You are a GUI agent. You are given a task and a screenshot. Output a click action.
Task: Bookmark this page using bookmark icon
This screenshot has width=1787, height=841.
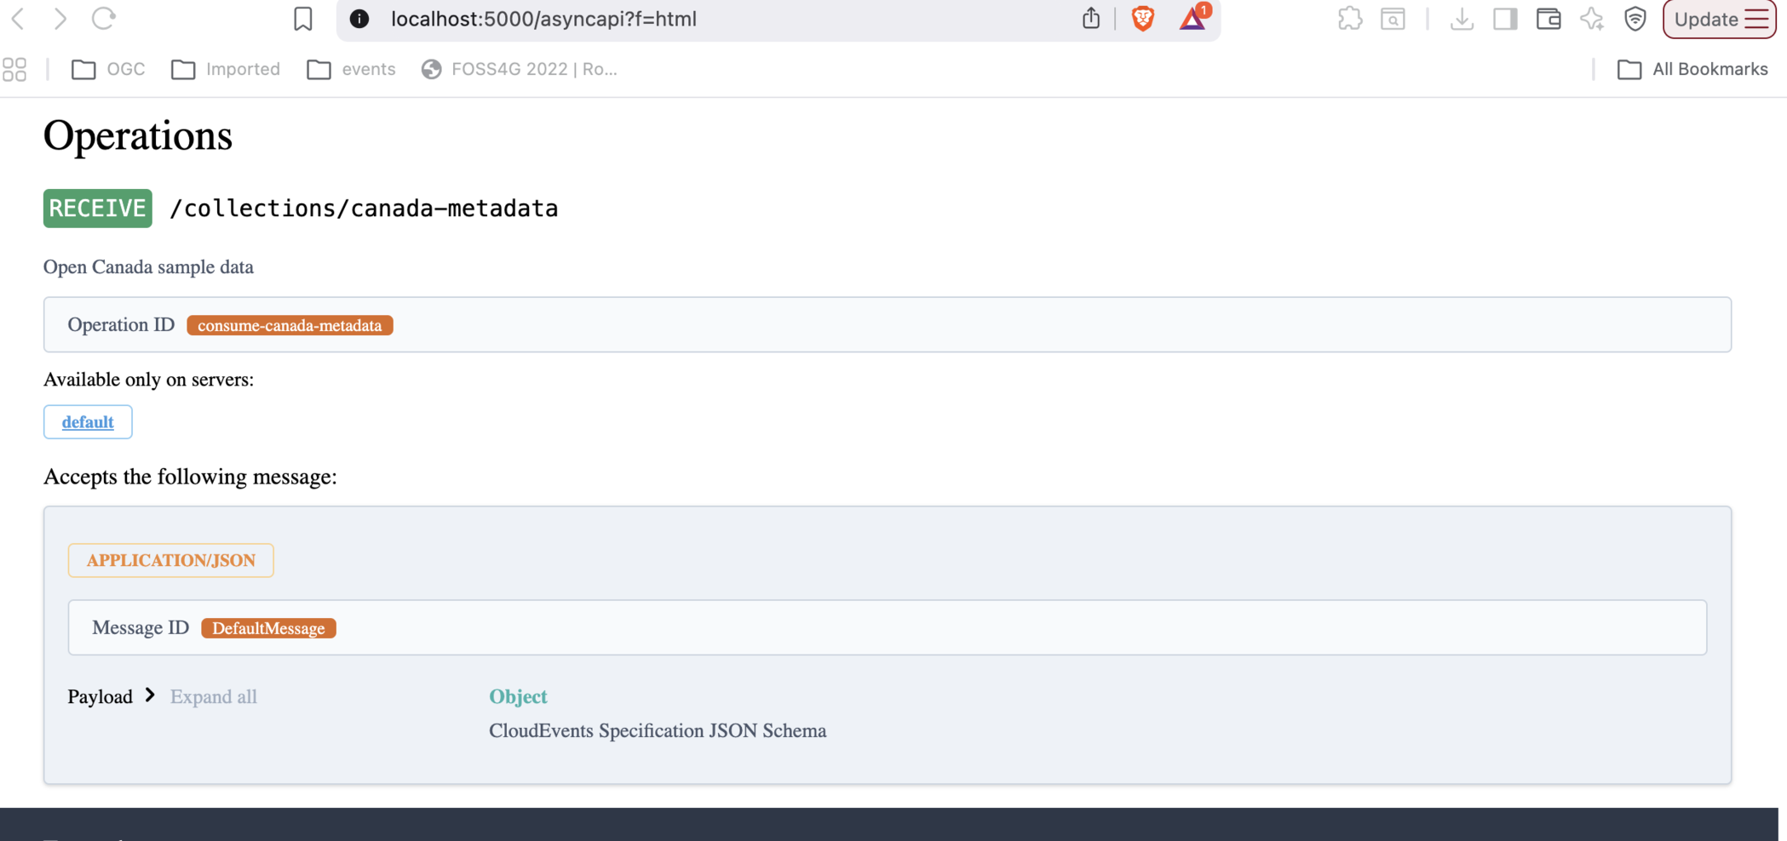pos(302,19)
